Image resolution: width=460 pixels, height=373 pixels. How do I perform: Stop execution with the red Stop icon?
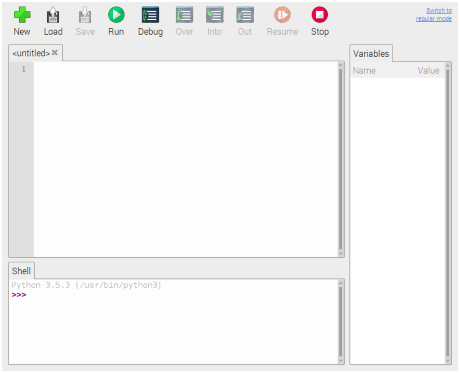[x=320, y=15]
